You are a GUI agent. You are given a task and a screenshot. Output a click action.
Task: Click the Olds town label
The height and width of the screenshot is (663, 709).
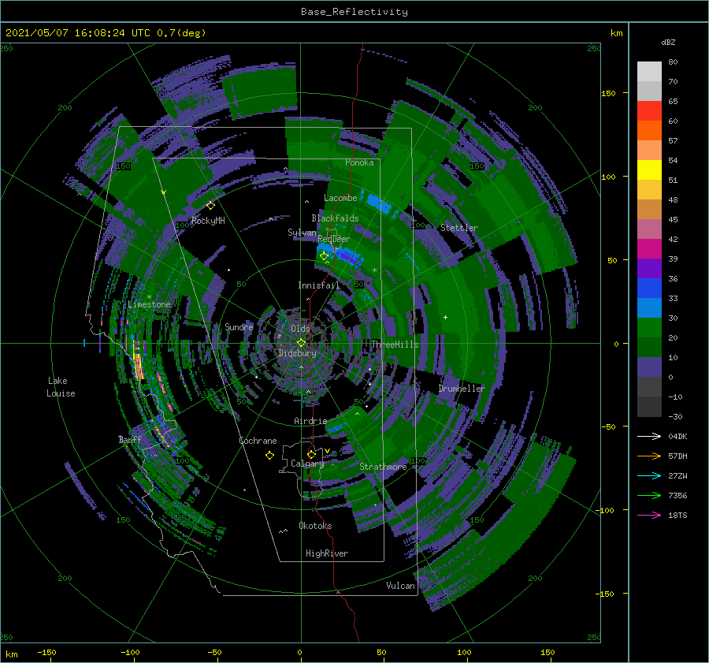tap(300, 329)
